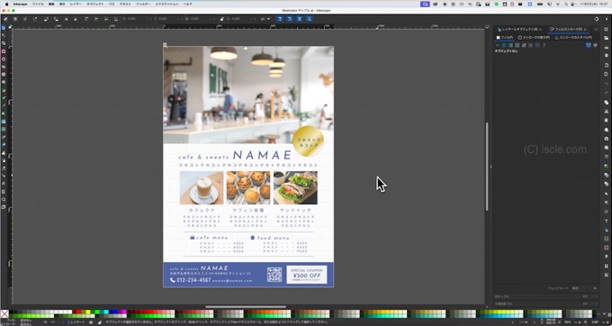Screen dimensions: 612x326
Task: Choose Linear gradient paint type
Action: 510,45
